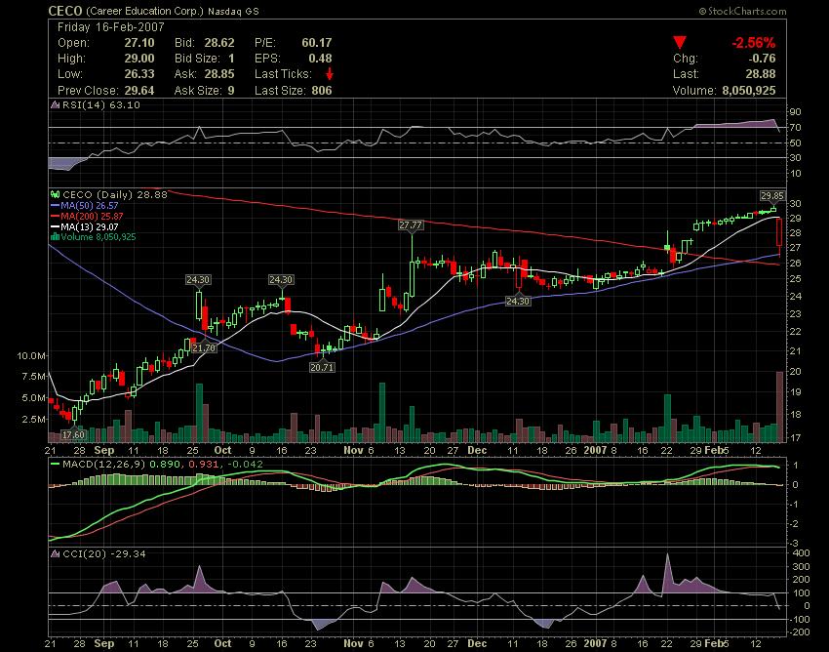Click the tall red final-day candlestick

(779, 233)
